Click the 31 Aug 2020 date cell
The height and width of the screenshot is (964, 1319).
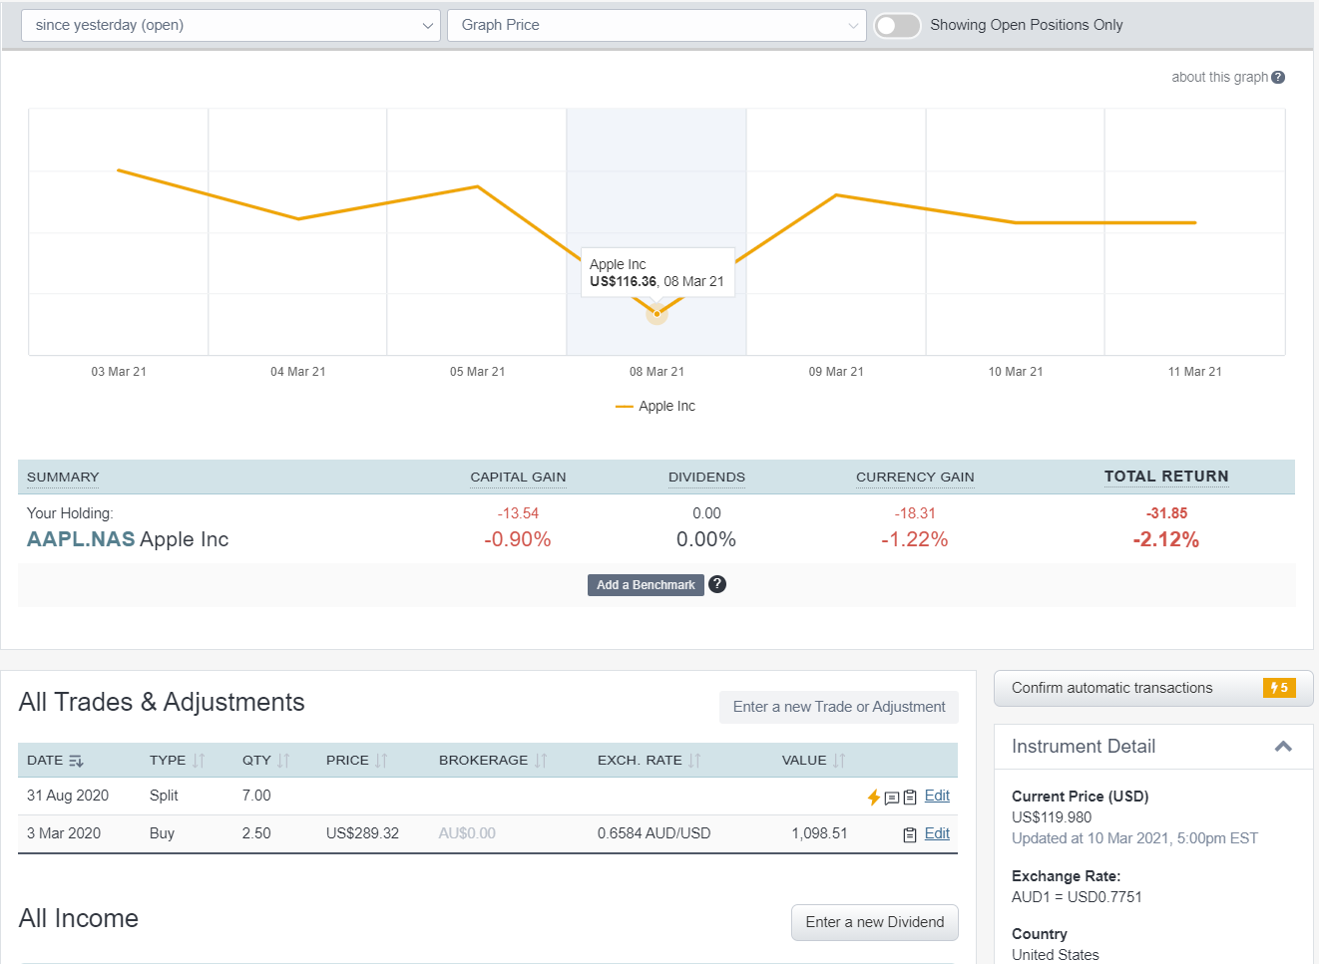click(x=68, y=796)
